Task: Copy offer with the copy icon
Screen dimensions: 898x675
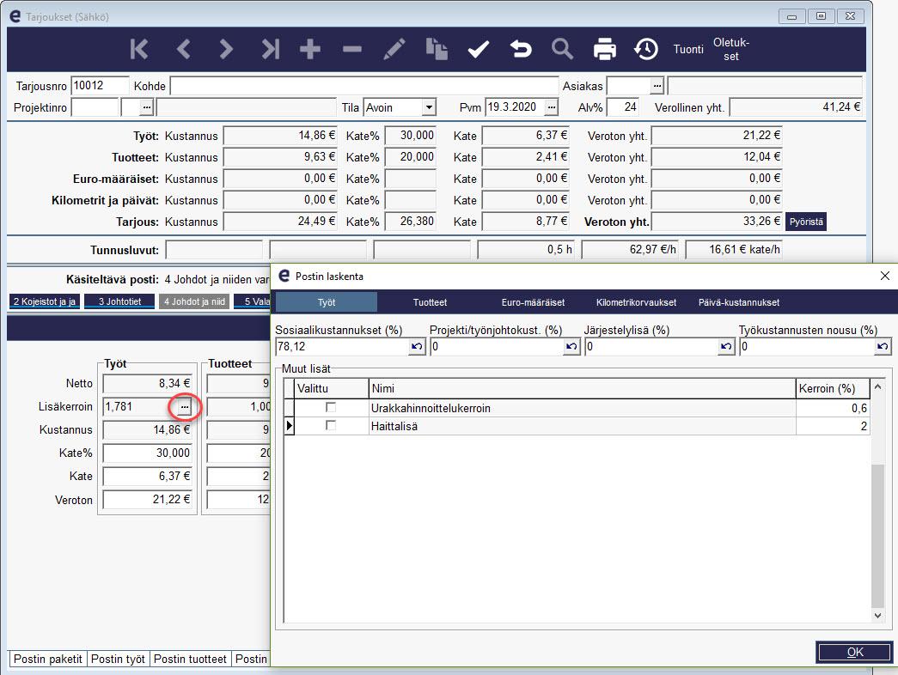Action: point(437,49)
